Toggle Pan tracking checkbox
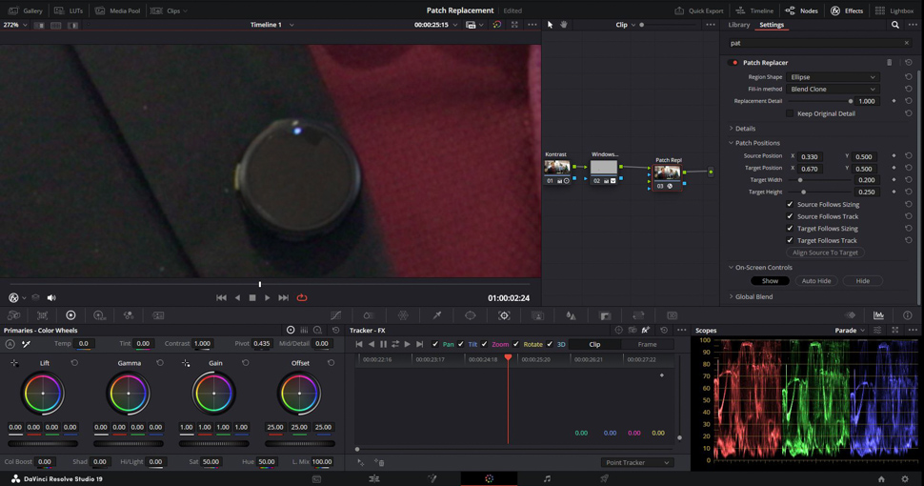The height and width of the screenshot is (486, 924). click(x=435, y=344)
